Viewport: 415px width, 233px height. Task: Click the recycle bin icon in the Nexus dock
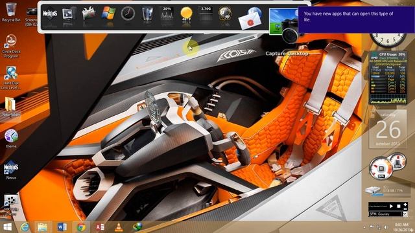147,13
